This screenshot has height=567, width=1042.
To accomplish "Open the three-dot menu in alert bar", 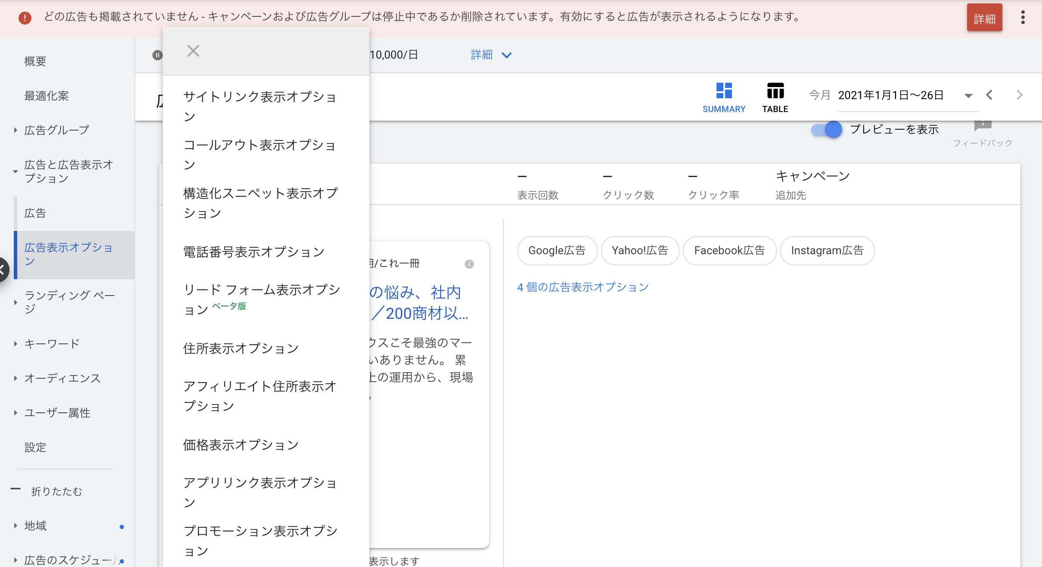I will pos(1023,18).
